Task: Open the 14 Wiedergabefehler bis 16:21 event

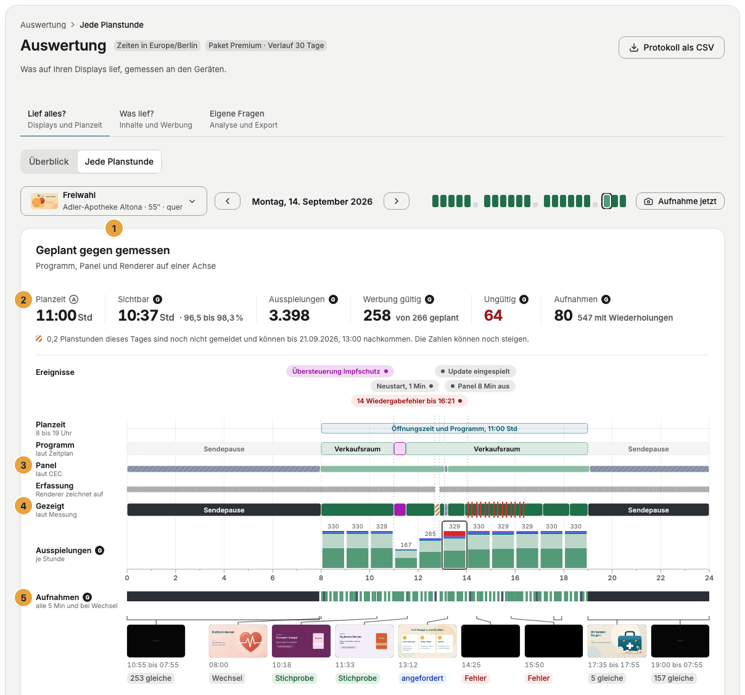Action: click(409, 401)
